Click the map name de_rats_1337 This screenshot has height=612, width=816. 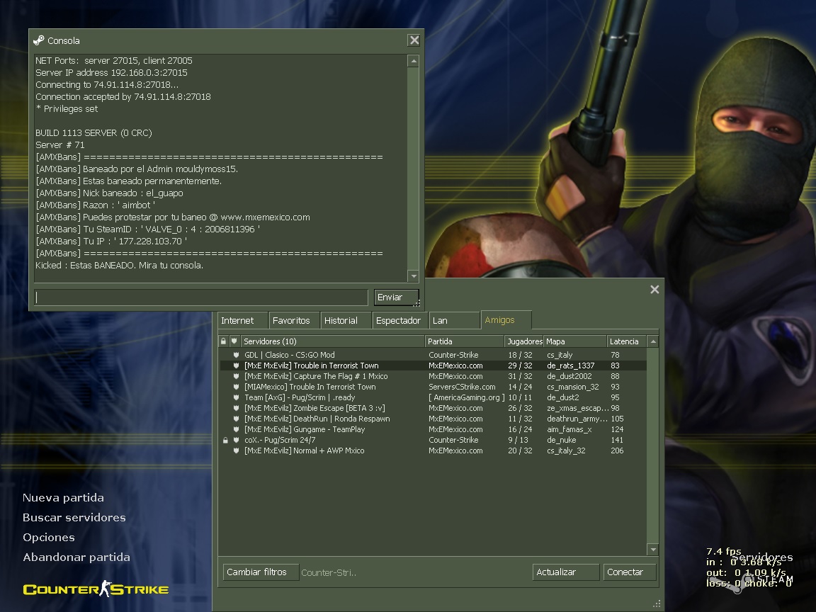570,365
